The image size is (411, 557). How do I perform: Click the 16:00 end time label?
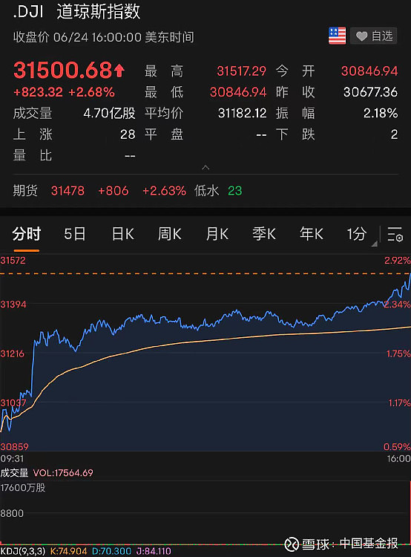coord(398,459)
